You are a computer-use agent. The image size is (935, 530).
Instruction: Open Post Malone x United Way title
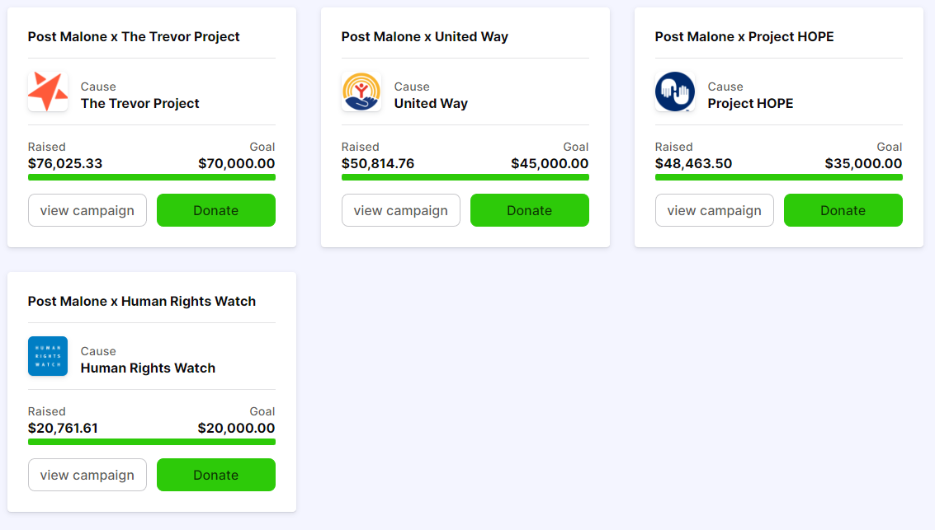point(425,37)
